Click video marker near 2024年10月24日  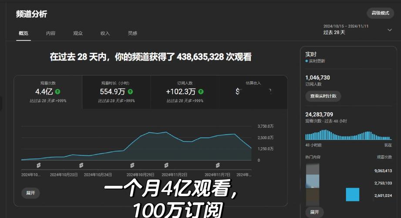(x=81, y=165)
